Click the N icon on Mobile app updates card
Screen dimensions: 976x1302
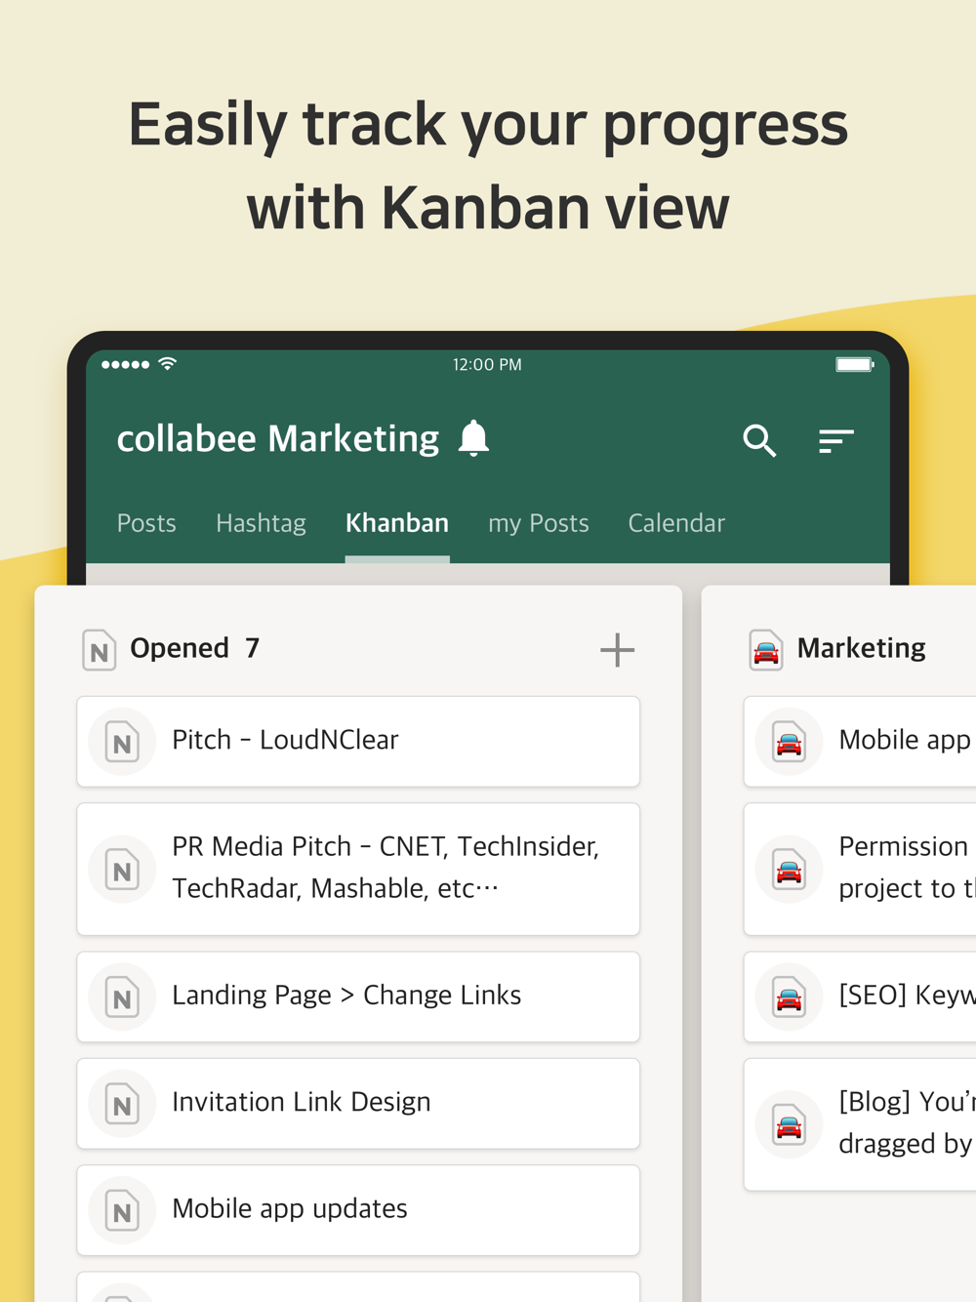(122, 1210)
